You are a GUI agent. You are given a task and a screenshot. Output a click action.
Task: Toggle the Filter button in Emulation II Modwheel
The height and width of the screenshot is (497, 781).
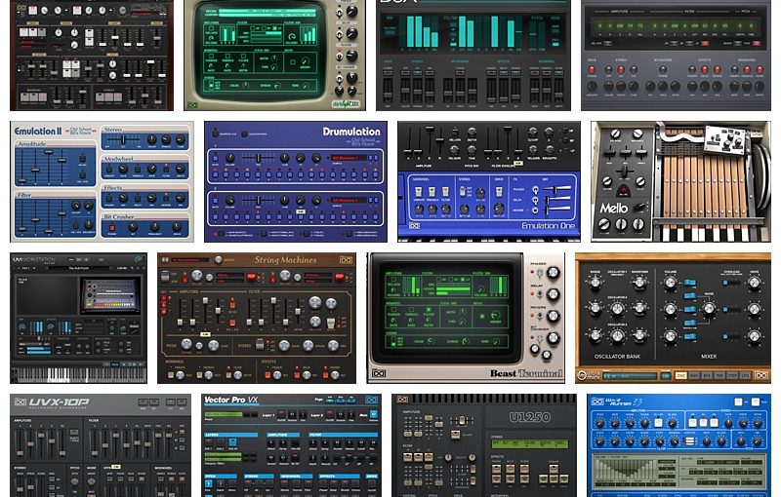166,170
